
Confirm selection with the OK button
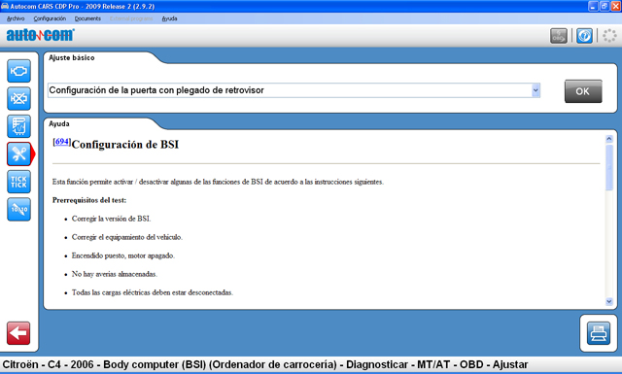click(x=583, y=91)
